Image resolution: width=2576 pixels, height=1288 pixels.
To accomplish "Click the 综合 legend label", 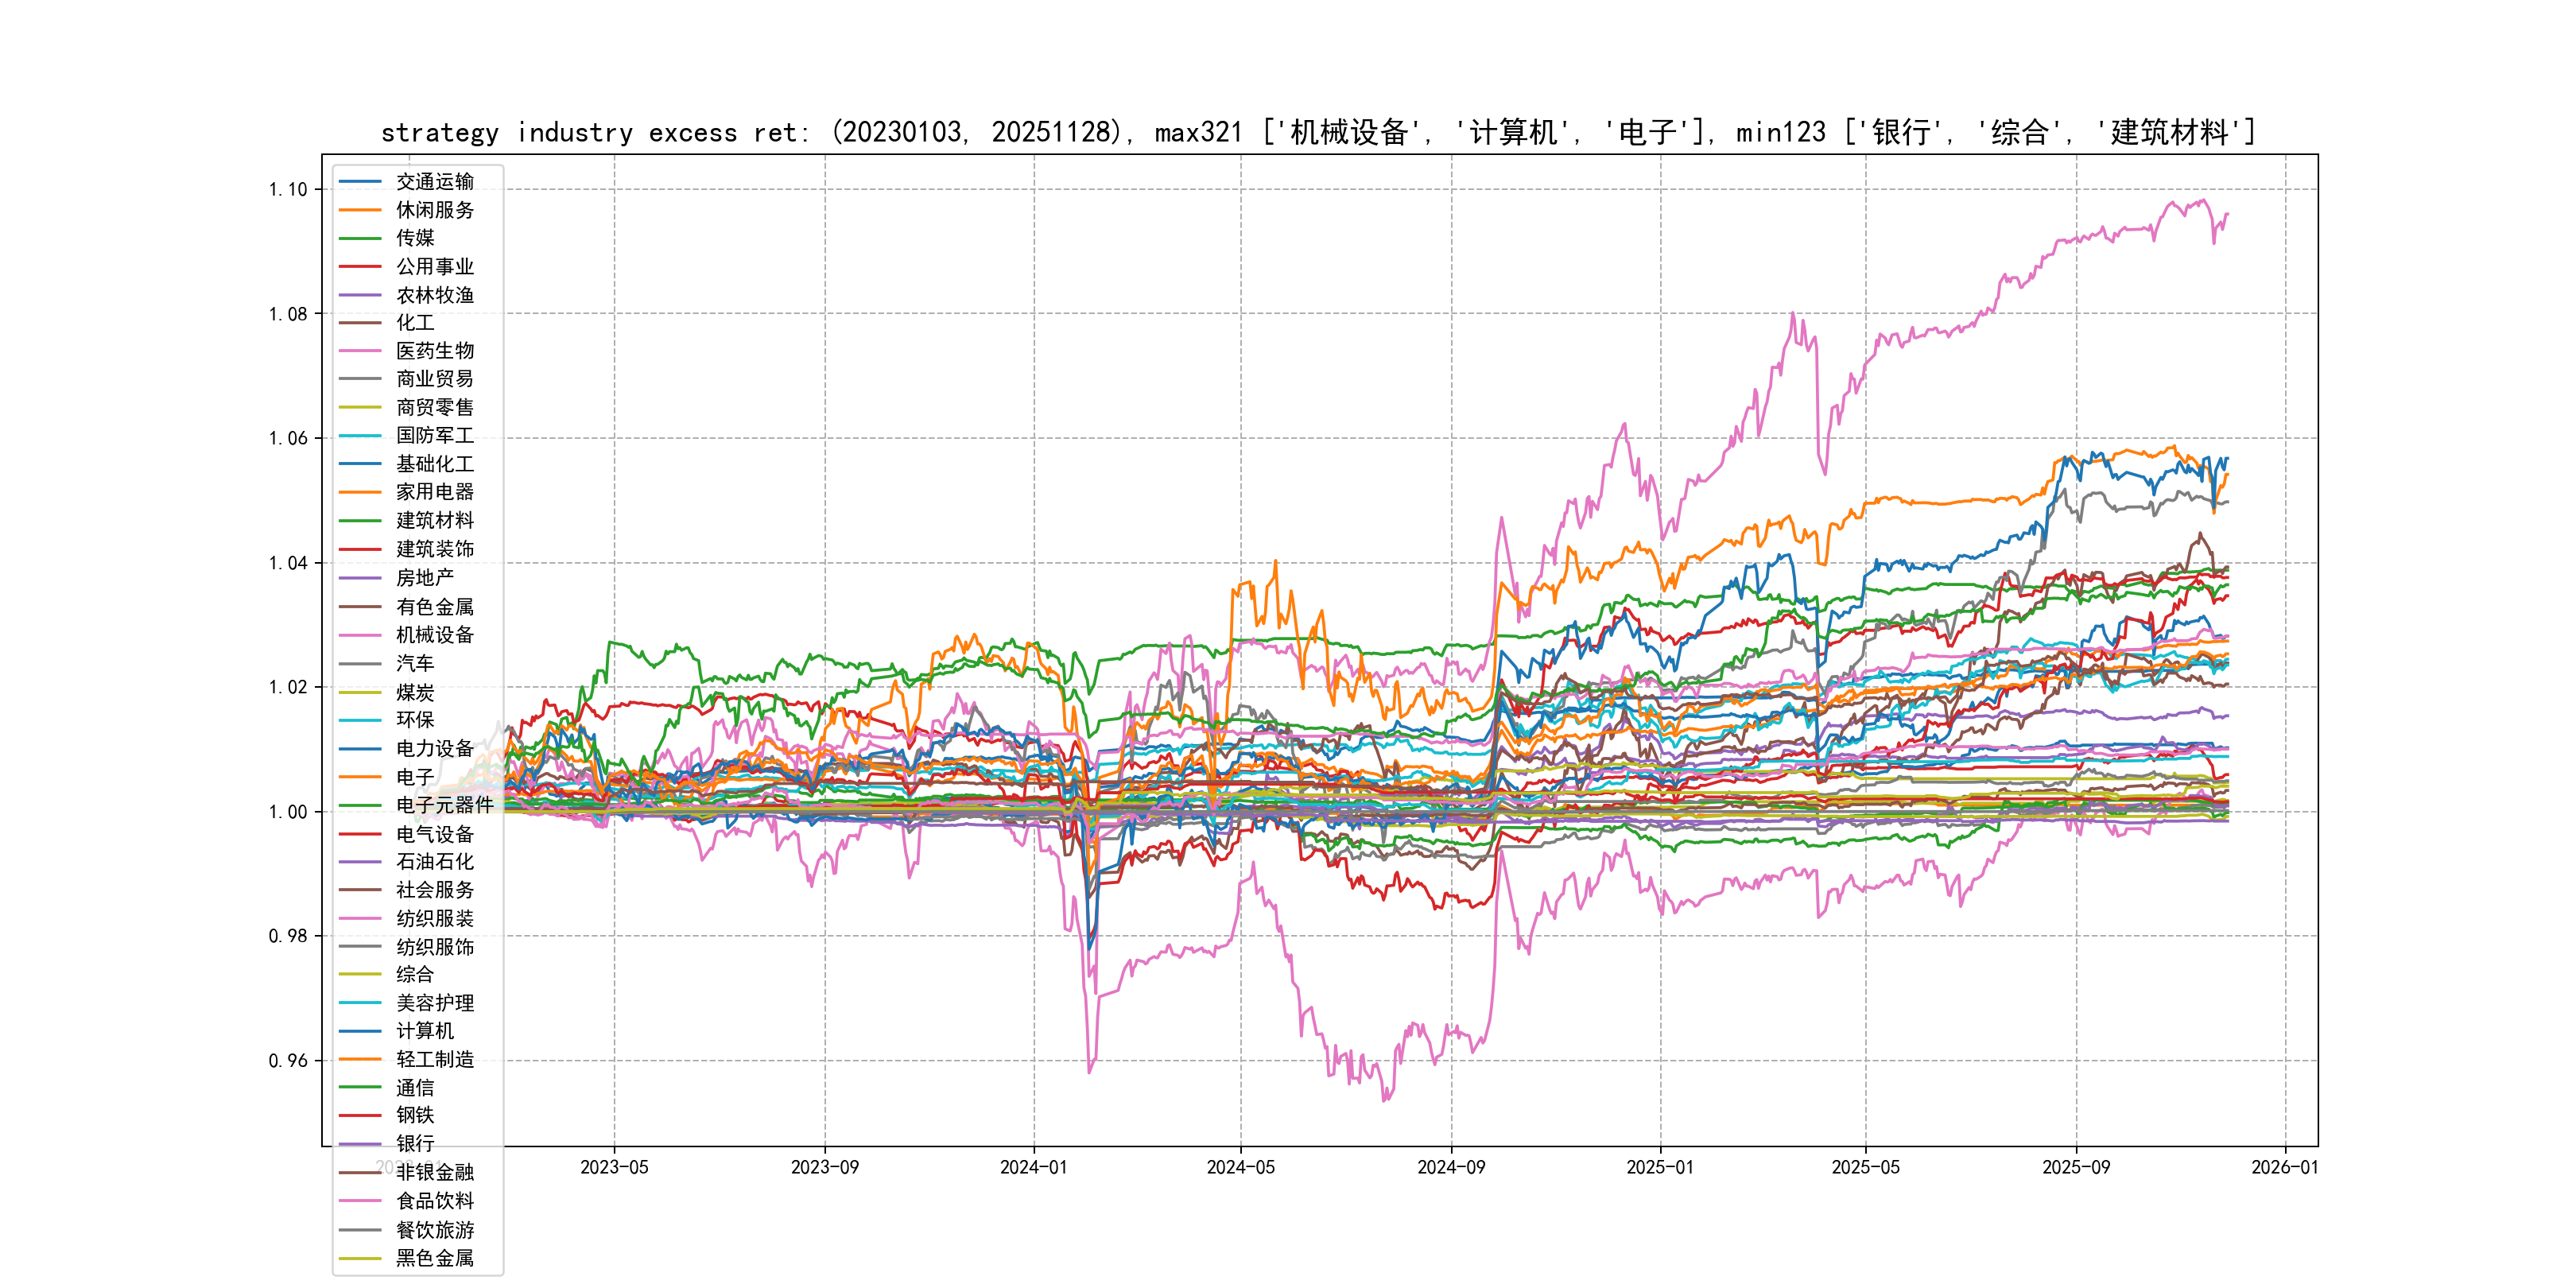I will 415,974.
